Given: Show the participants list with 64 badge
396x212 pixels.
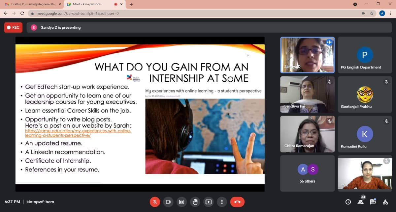Looking at the screenshot, I should (x=360, y=202).
